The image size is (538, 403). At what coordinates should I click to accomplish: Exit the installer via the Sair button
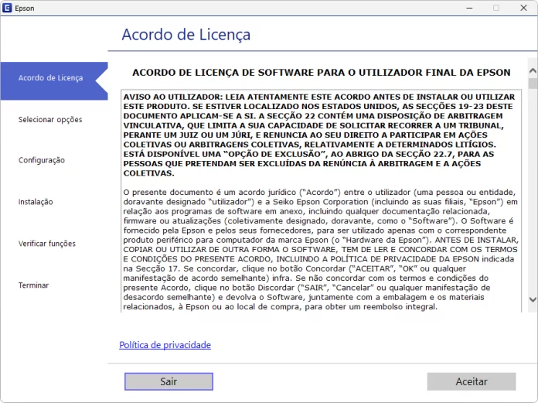[169, 381]
